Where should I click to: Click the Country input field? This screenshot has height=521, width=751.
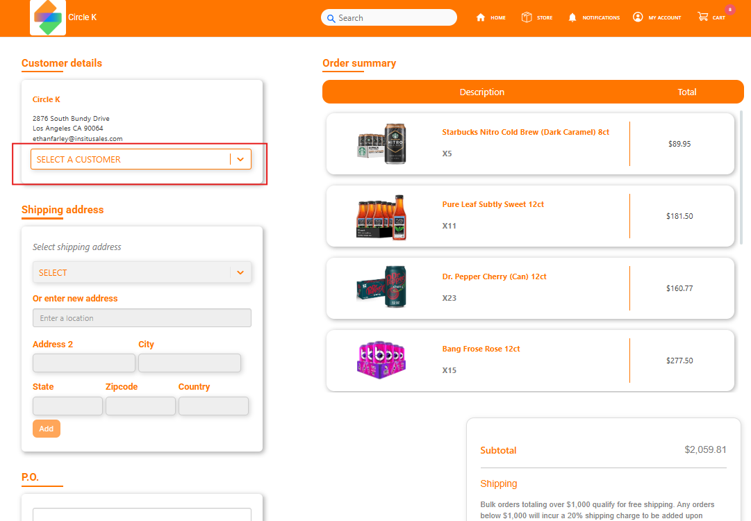point(213,406)
